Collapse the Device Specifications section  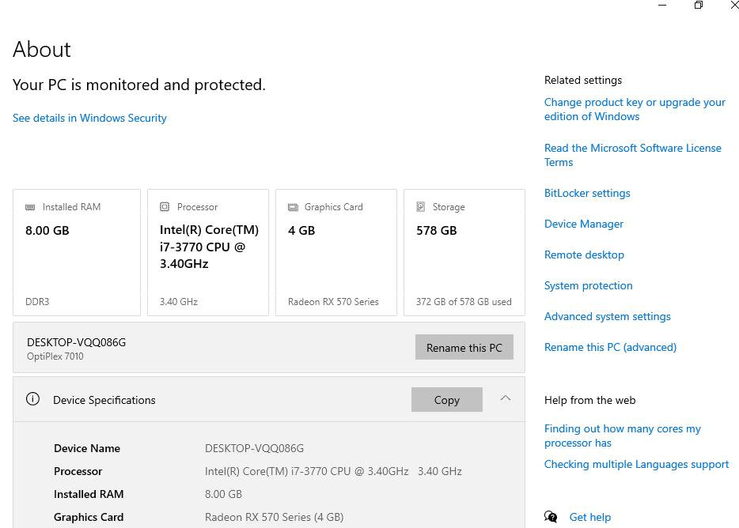[506, 398]
